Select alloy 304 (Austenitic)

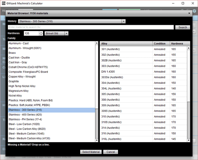click(x=143, y=83)
